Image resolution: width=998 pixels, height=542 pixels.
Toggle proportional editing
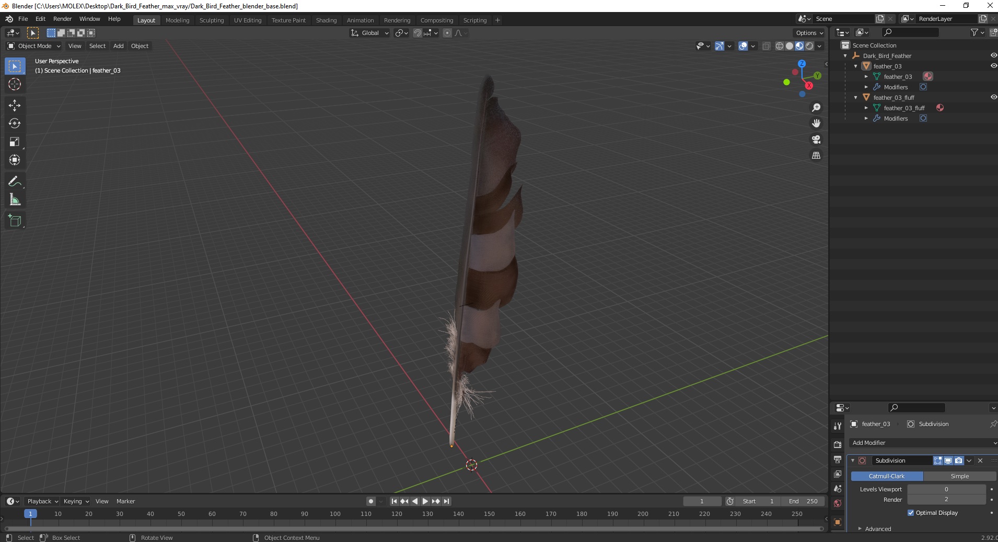[447, 33]
